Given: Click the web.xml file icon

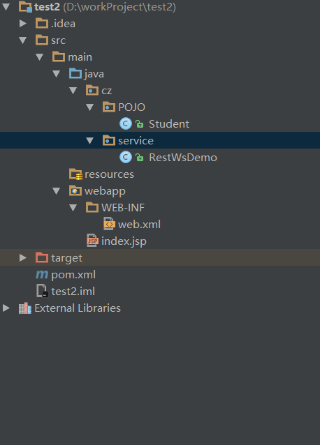Looking at the screenshot, I should click(109, 224).
